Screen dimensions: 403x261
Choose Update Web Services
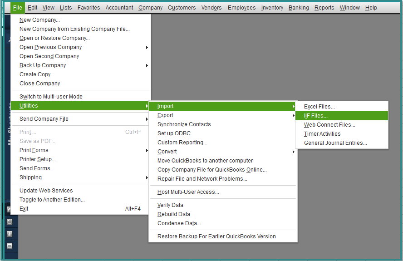[x=46, y=191]
